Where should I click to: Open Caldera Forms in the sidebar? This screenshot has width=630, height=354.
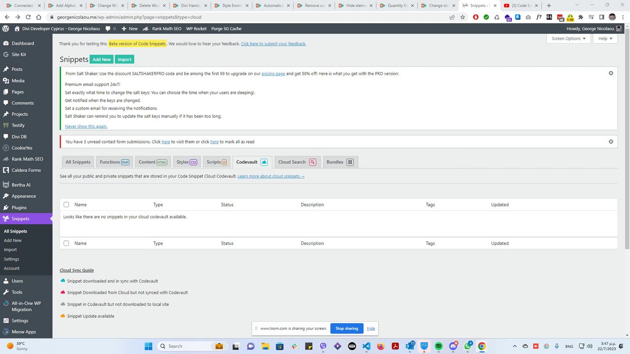pos(26,170)
